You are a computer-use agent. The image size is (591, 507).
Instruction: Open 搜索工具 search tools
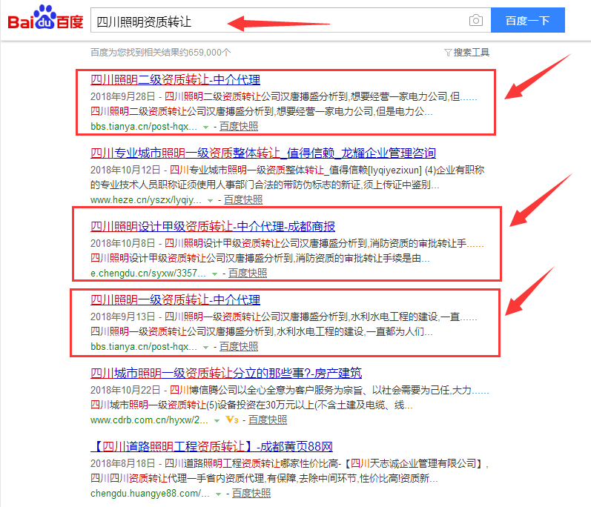471,53
